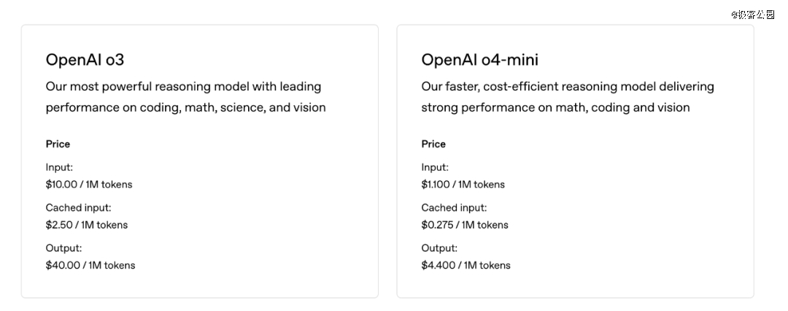
Task: Click the o3 Input label
Action: pos(59,167)
